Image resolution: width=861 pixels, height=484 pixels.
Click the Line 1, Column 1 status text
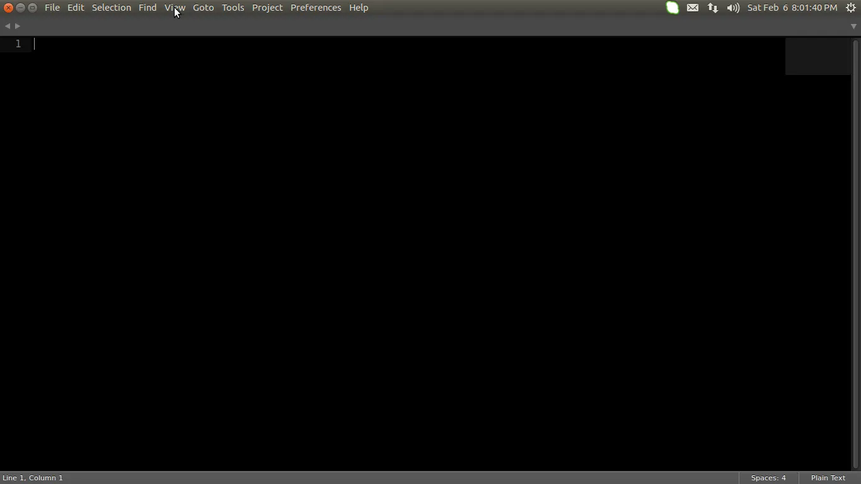coord(33,478)
